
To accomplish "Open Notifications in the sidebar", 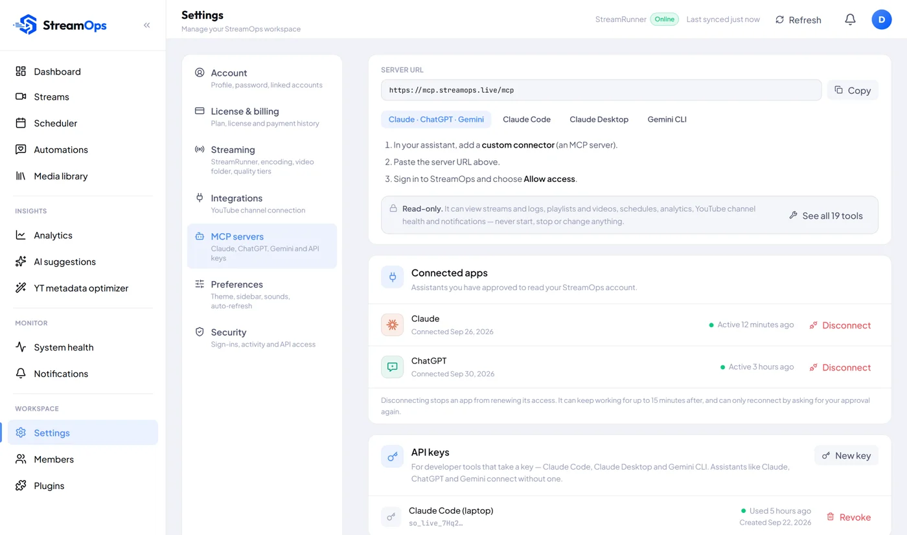I will (x=83, y=374).
